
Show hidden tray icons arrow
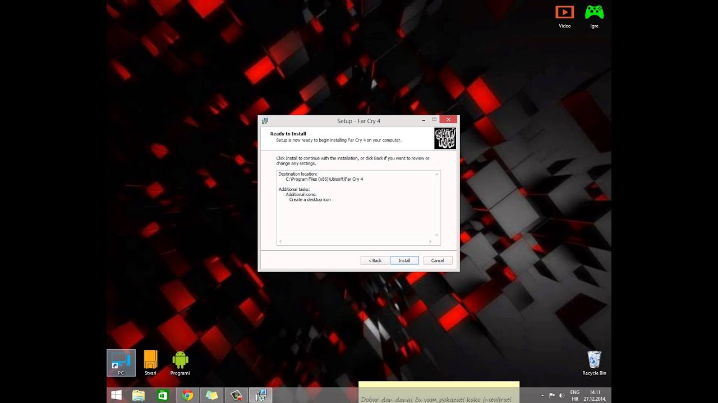[542, 395]
